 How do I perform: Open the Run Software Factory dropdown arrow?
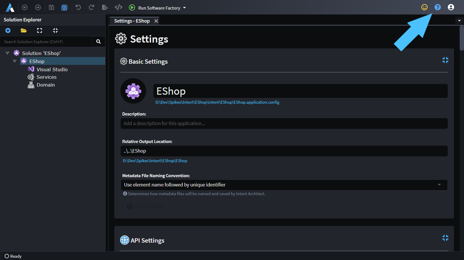pyautogui.click(x=184, y=8)
